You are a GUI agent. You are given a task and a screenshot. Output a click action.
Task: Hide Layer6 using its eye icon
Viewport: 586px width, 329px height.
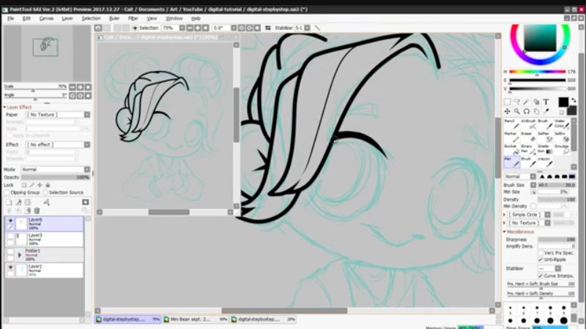pyautogui.click(x=10, y=221)
